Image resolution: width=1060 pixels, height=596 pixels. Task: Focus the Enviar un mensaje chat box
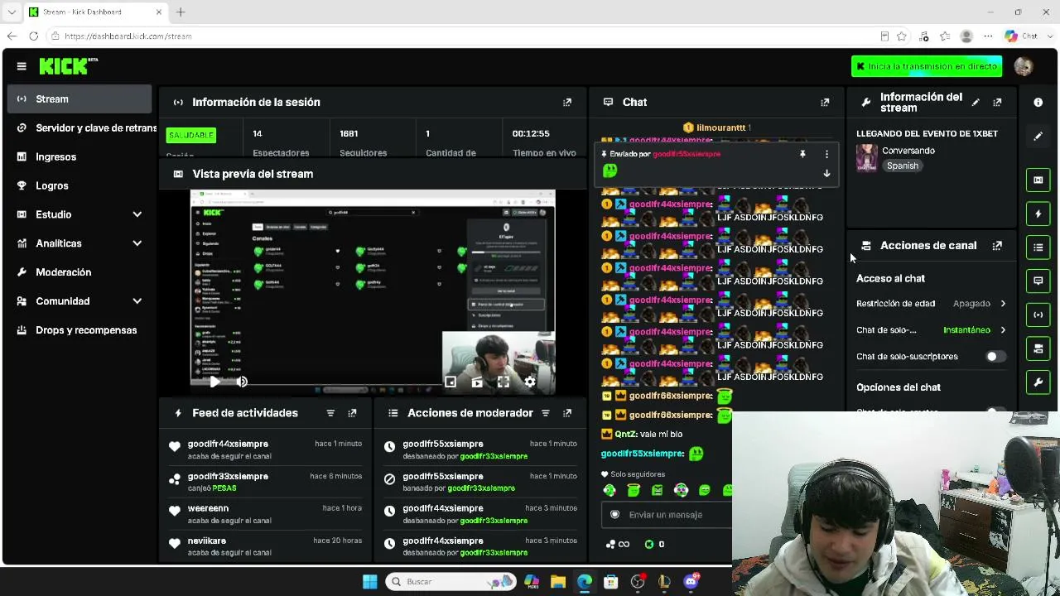667,515
